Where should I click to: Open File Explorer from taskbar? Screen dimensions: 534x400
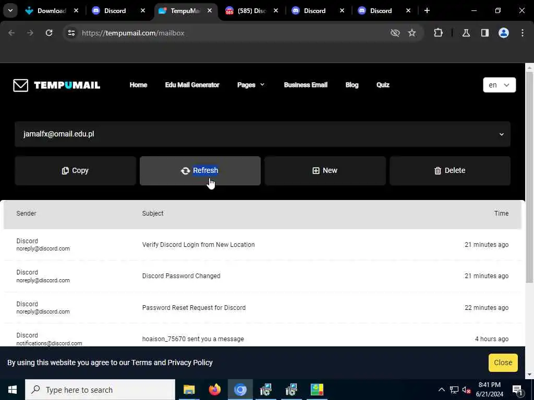189,390
